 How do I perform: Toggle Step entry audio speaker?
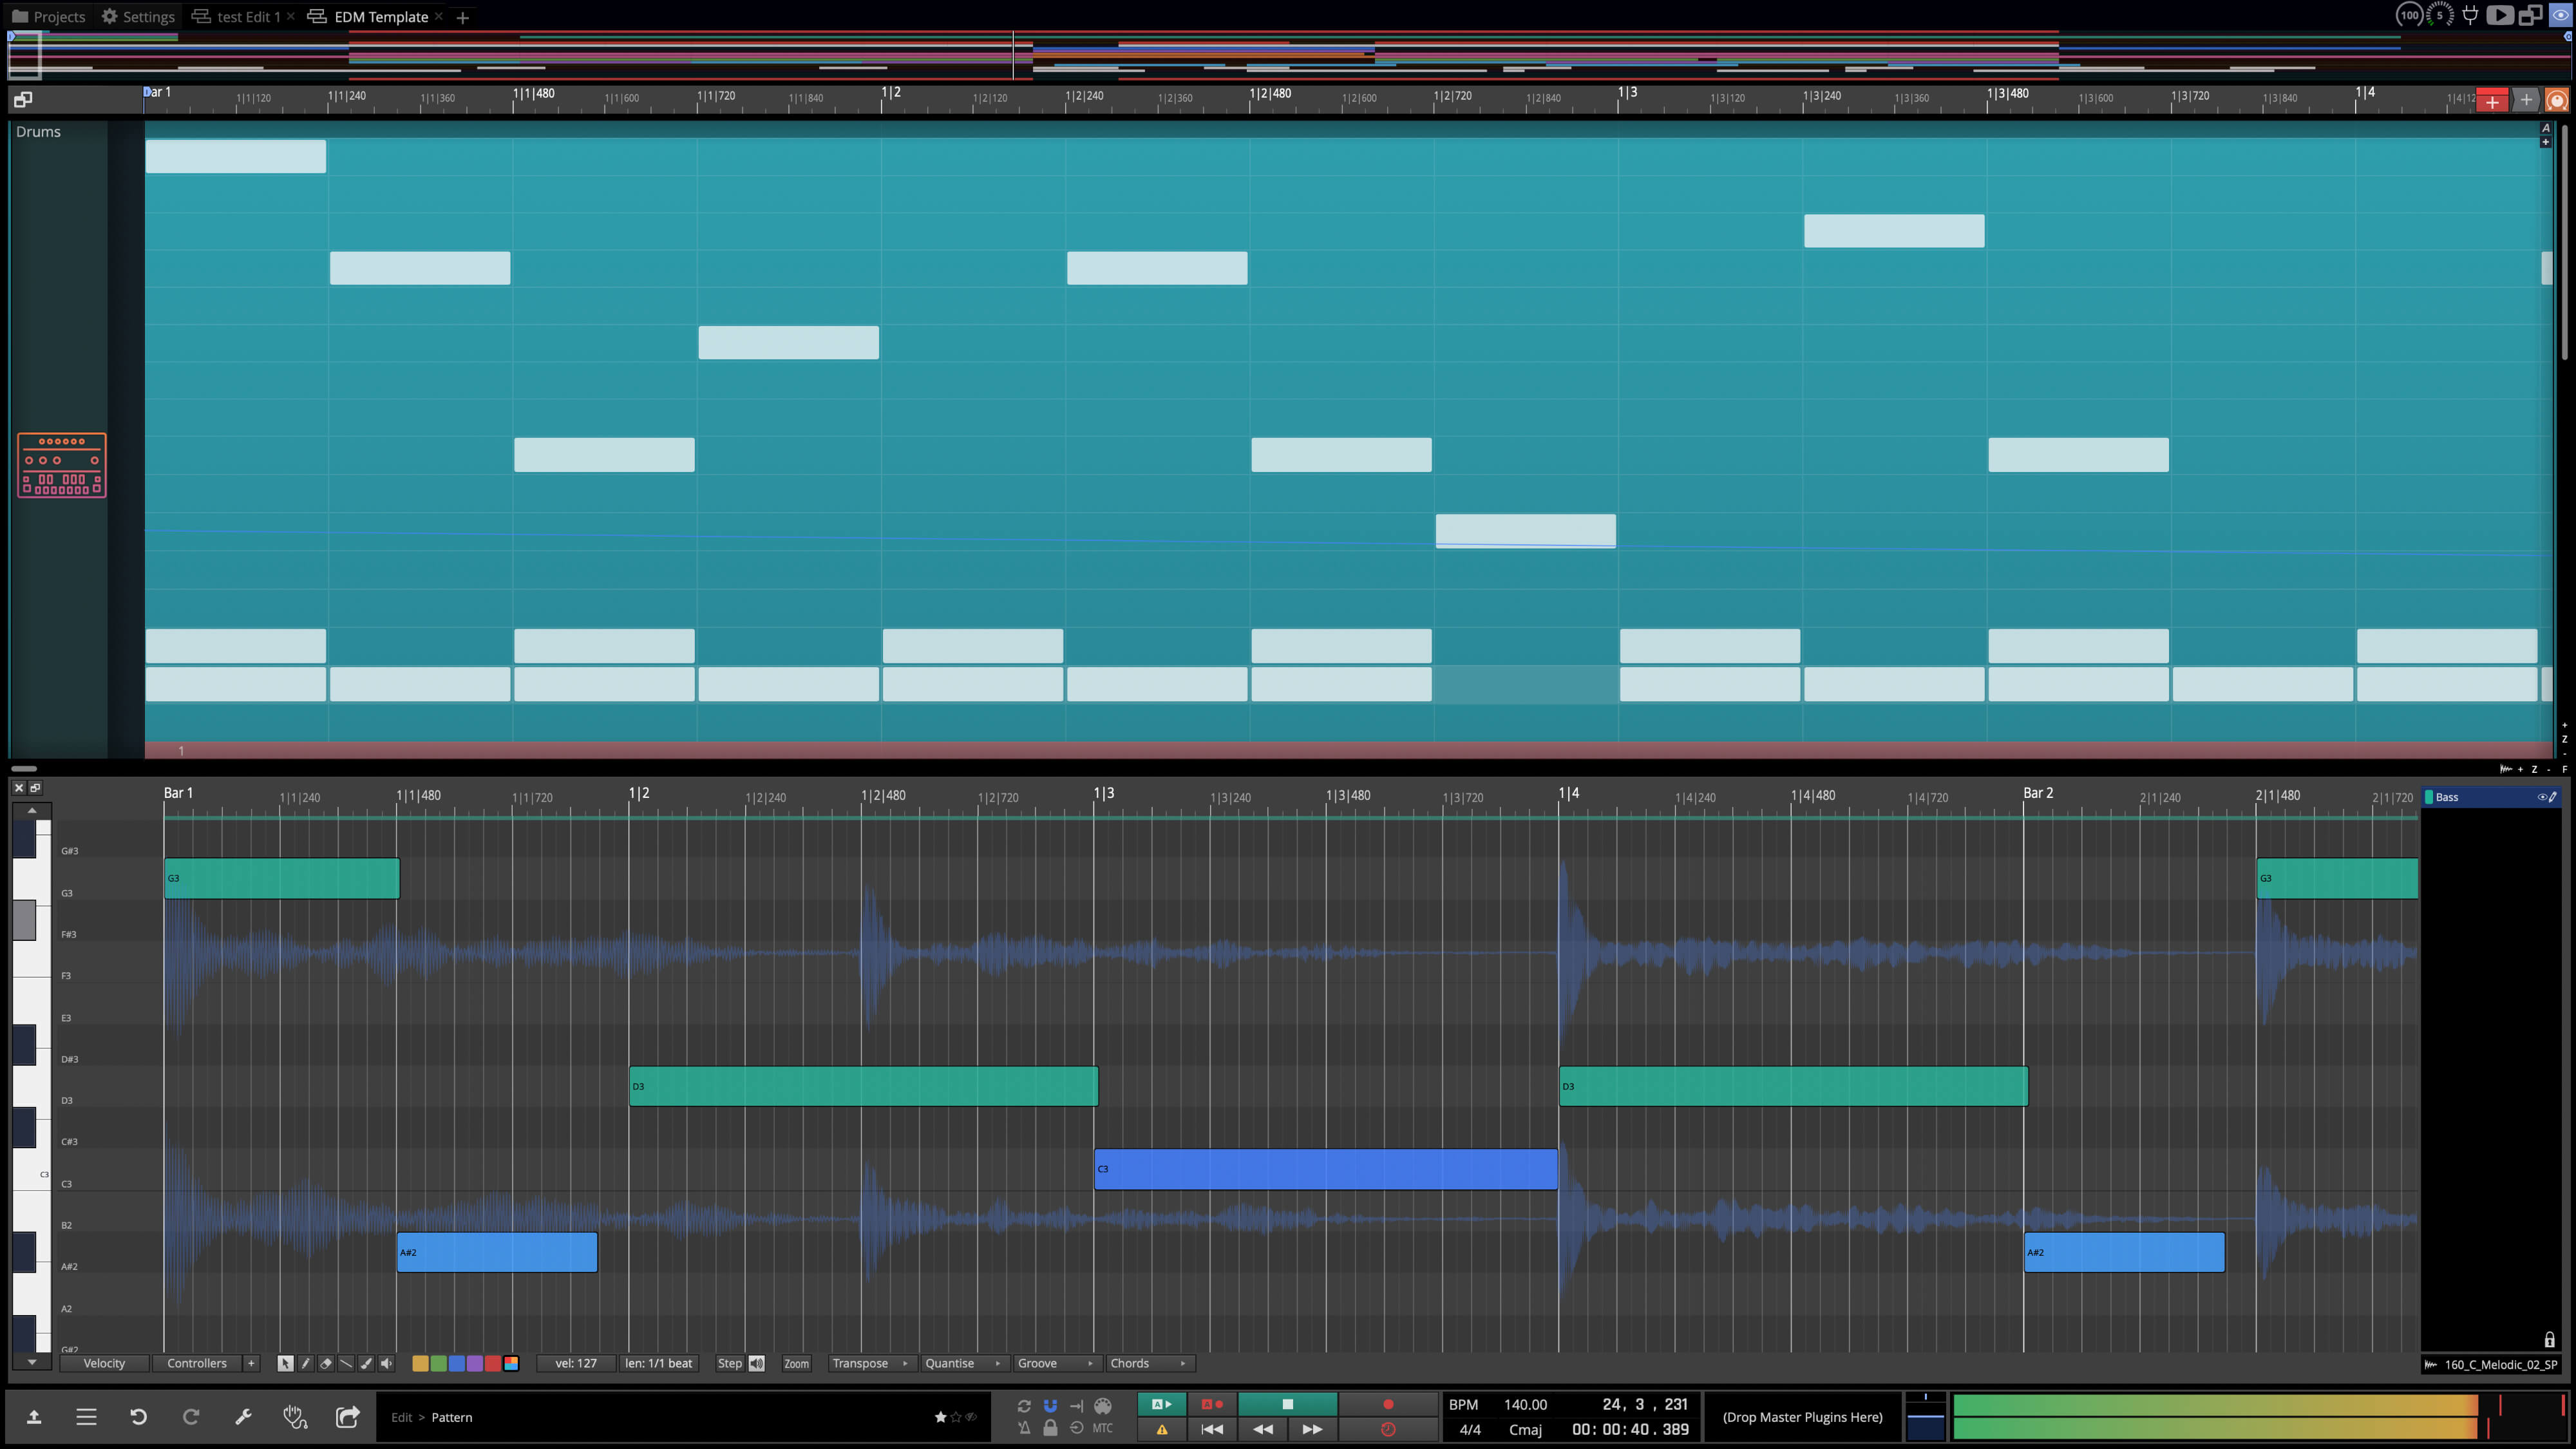757,1363
